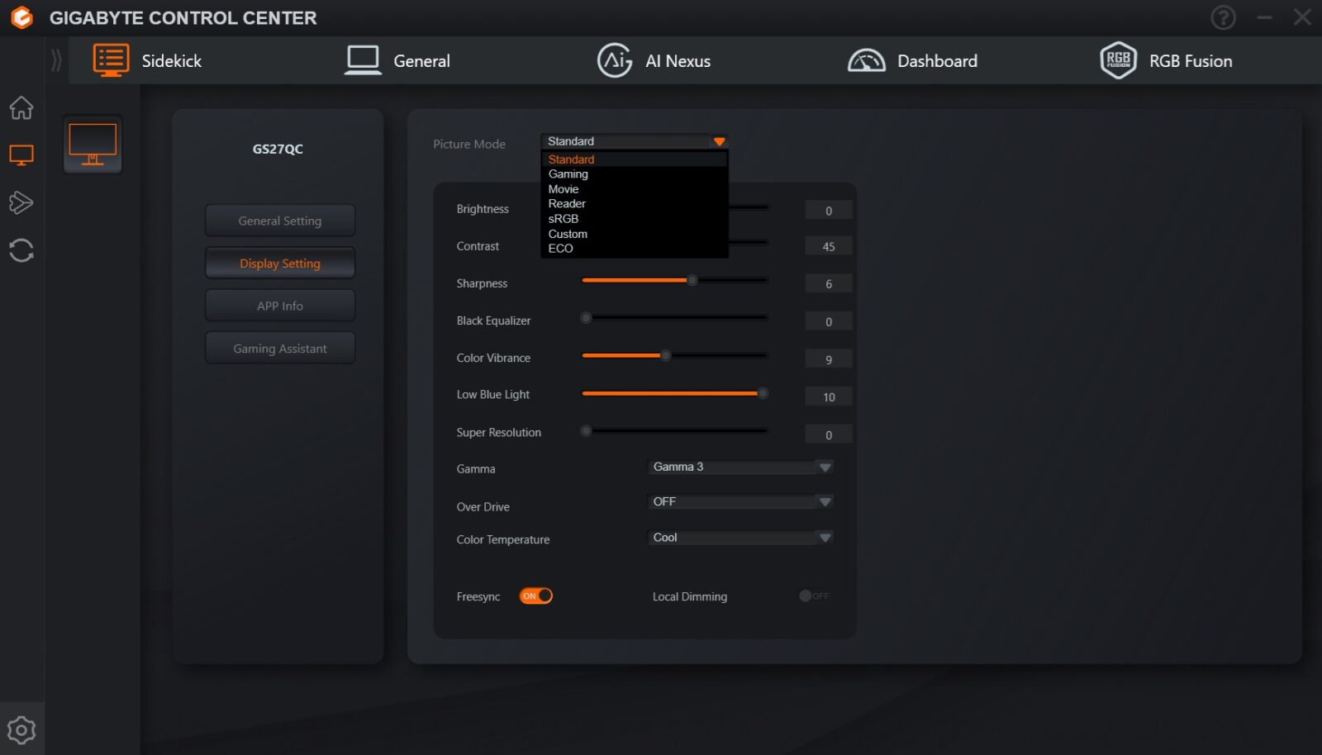Select the monitor icon in left sidebar
The height and width of the screenshot is (755, 1322).
pyautogui.click(x=21, y=155)
